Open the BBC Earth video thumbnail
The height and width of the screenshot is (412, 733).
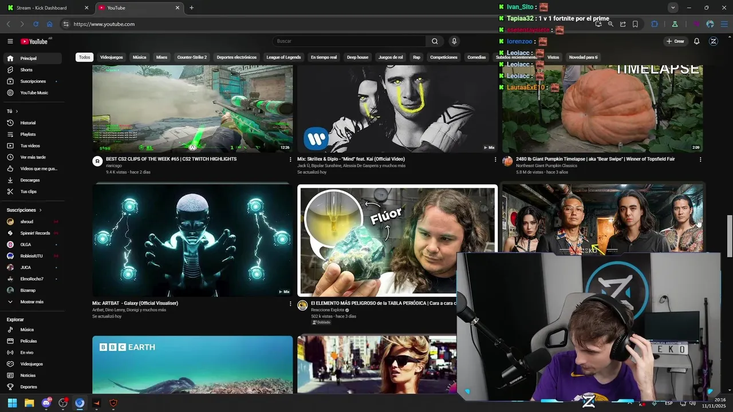(x=192, y=365)
